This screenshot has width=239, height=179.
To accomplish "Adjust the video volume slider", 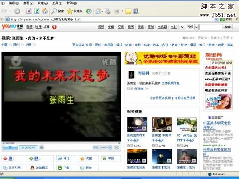I will click(x=105, y=147).
